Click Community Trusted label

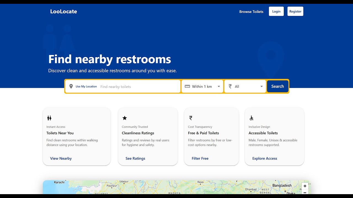pos(135,127)
